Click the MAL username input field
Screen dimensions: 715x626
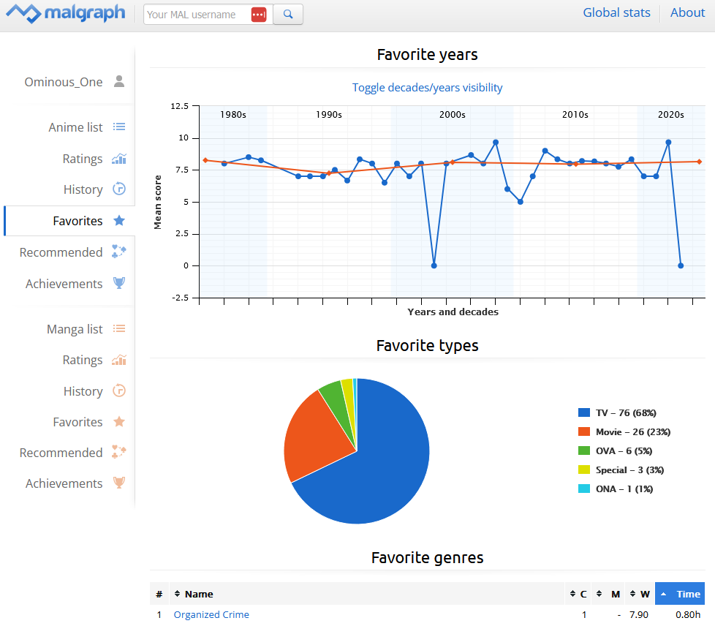pyautogui.click(x=196, y=15)
